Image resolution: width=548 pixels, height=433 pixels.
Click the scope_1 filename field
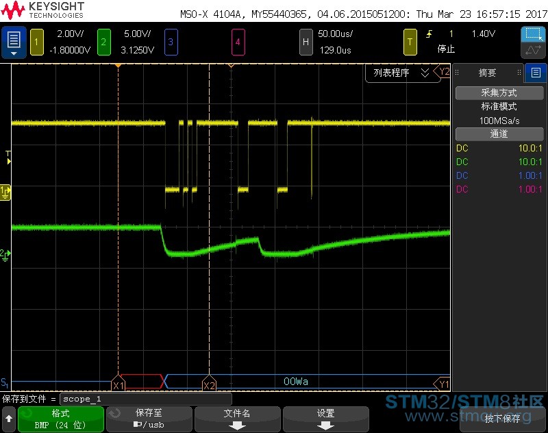pos(146,399)
